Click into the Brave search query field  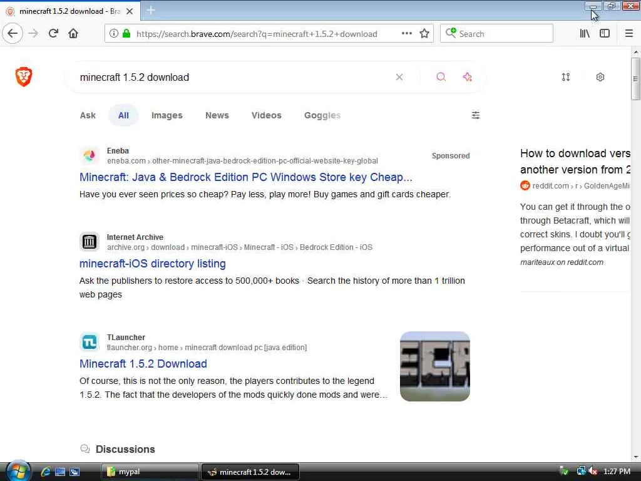(233, 77)
